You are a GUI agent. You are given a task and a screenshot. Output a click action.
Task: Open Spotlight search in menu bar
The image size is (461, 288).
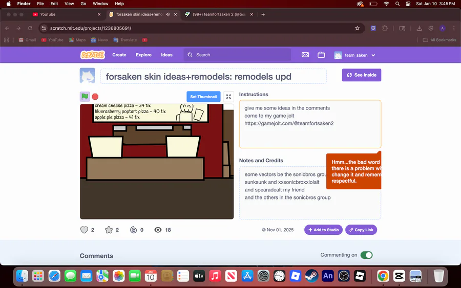coord(397,4)
